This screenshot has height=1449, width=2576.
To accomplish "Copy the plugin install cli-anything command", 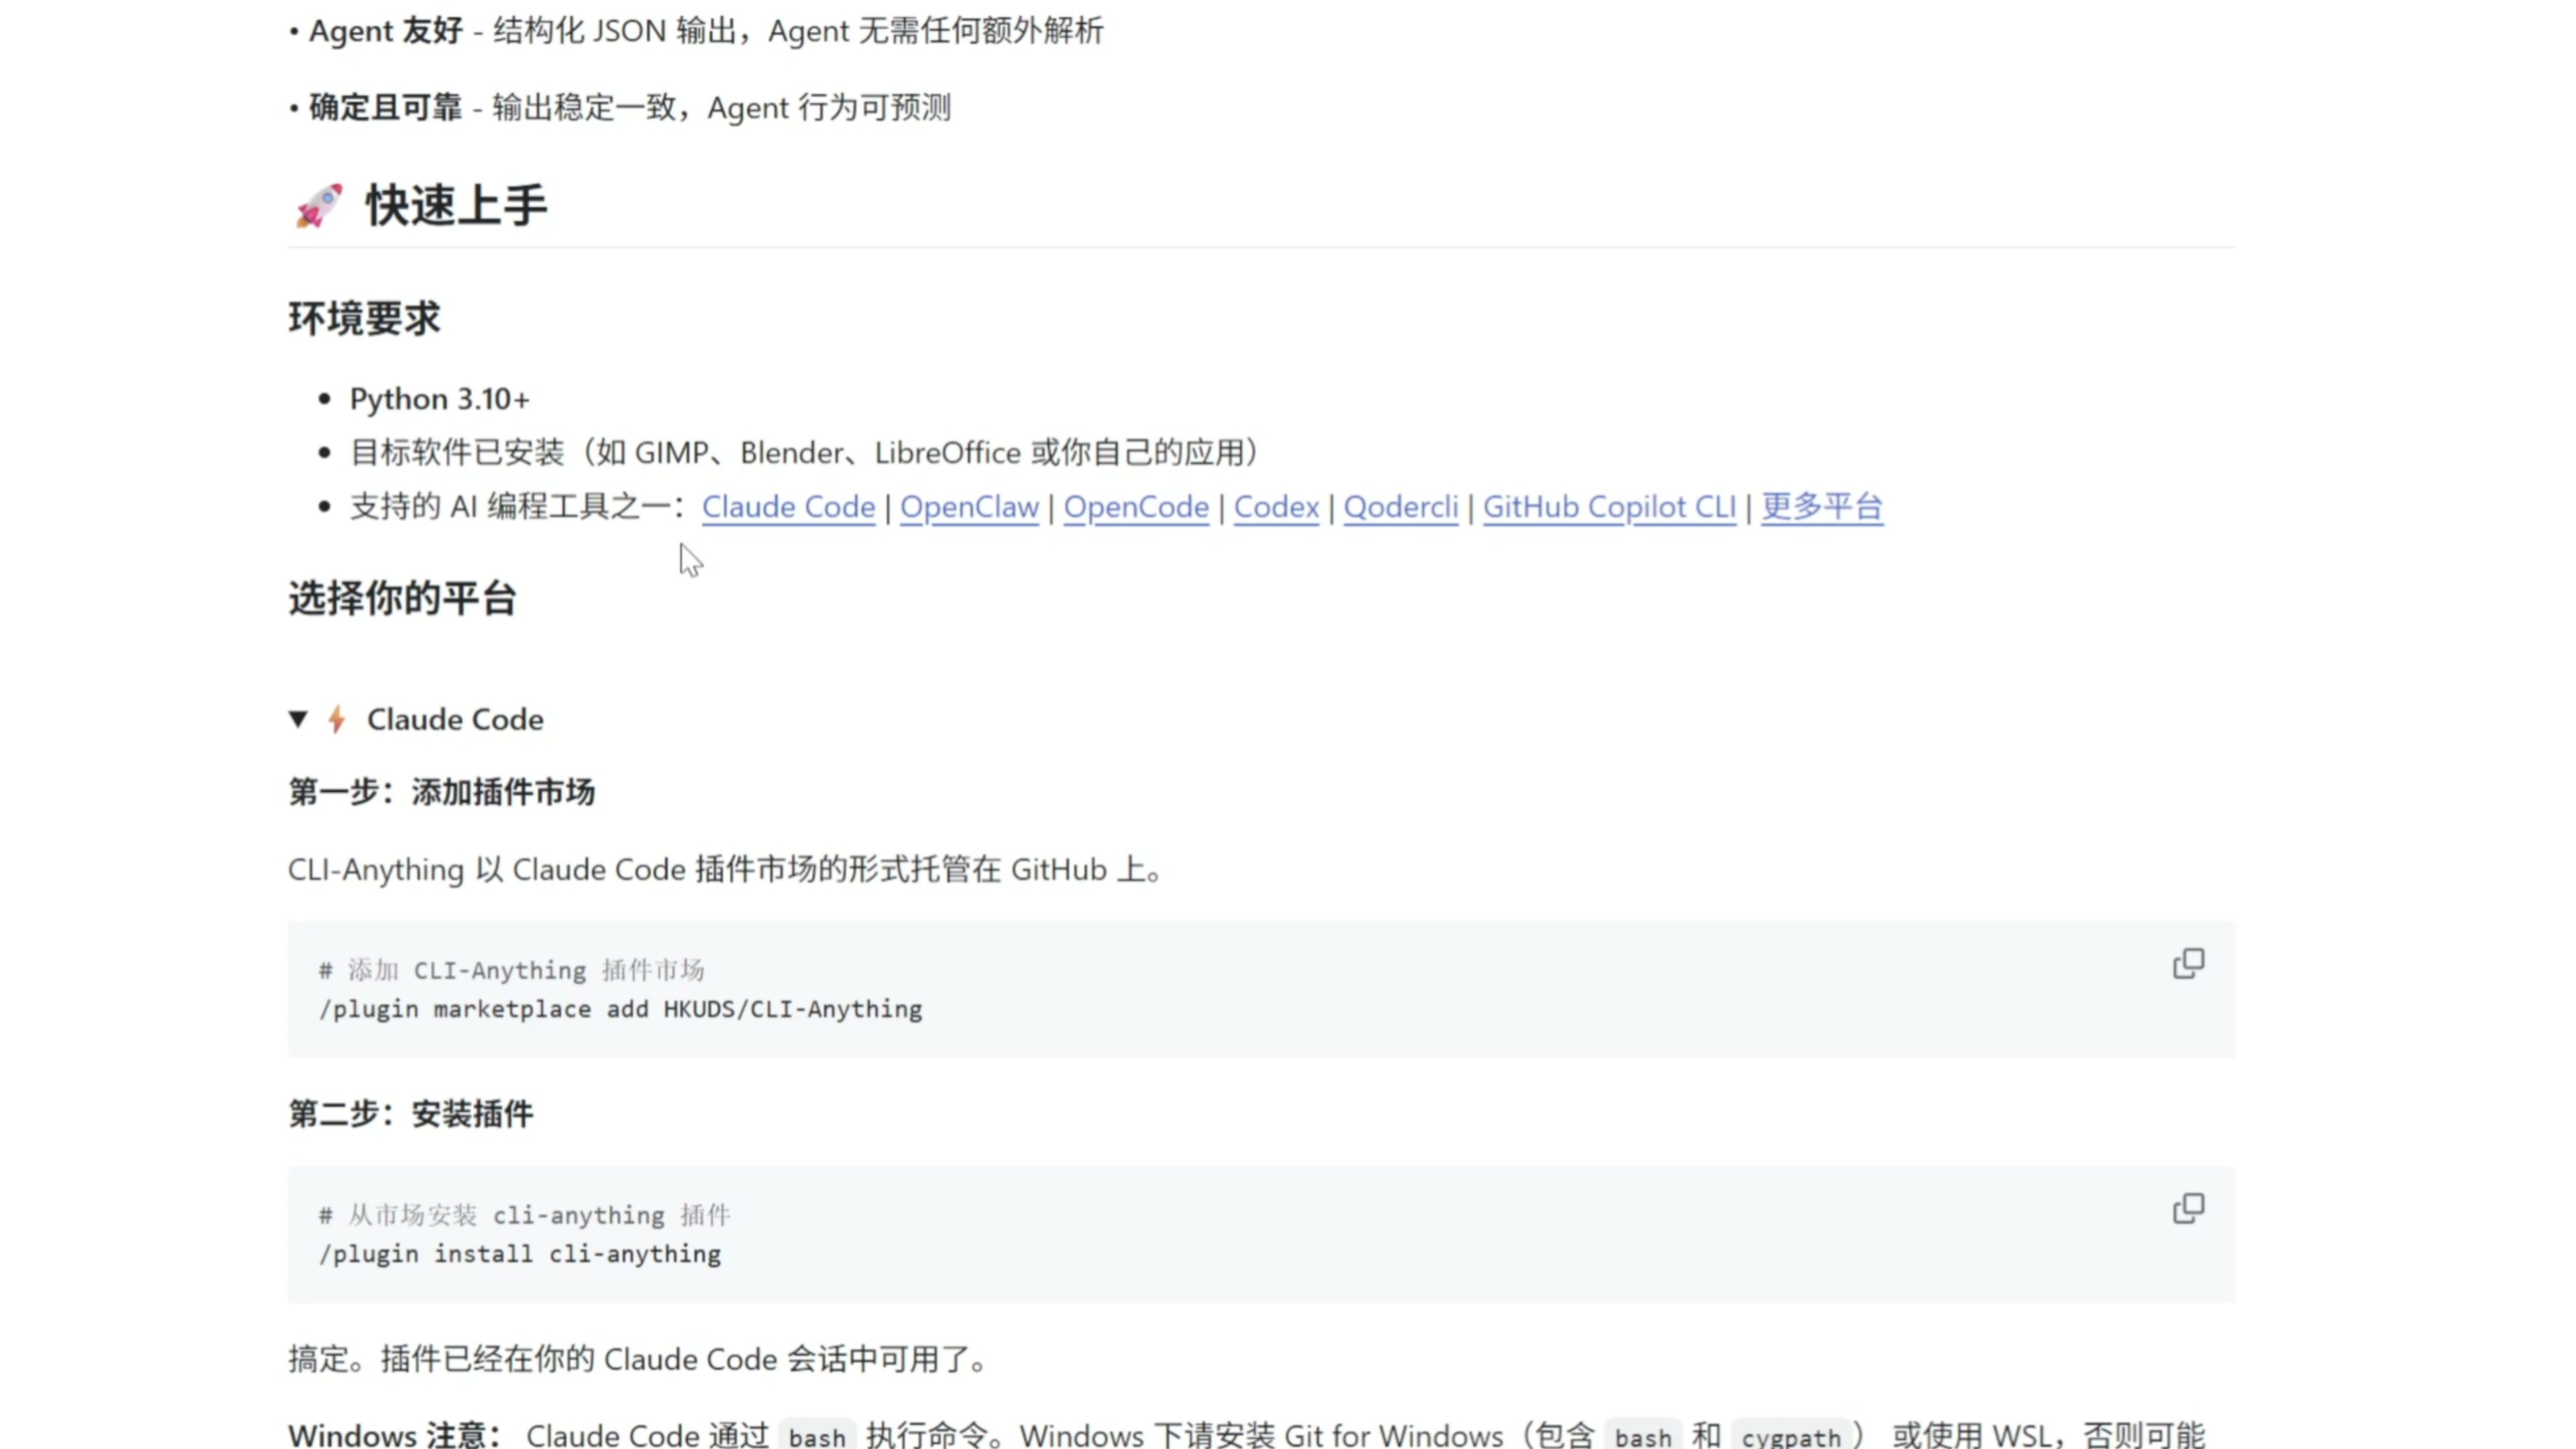I will pyautogui.click(x=2187, y=1208).
